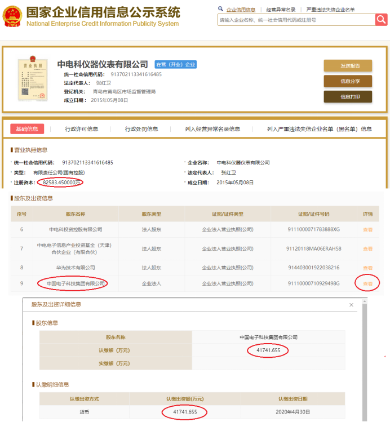Focus the enterprise name search field
This screenshot has height=422, width=390.
296,20
